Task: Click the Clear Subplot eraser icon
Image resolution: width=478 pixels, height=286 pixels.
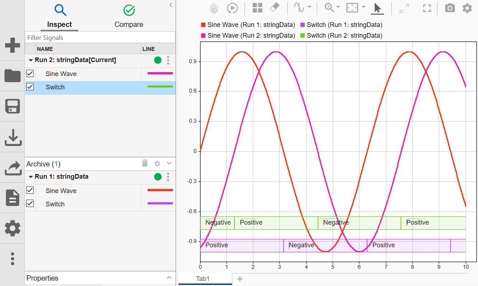Action: tap(274, 8)
